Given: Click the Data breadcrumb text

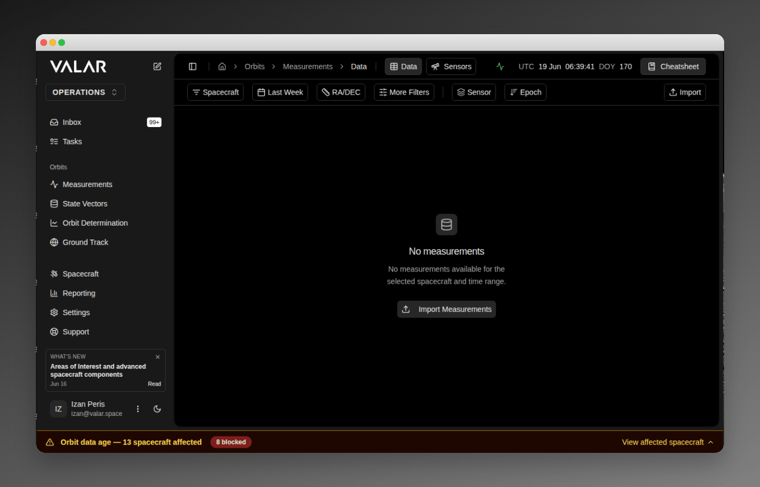Looking at the screenshot, I should (359, 67).
